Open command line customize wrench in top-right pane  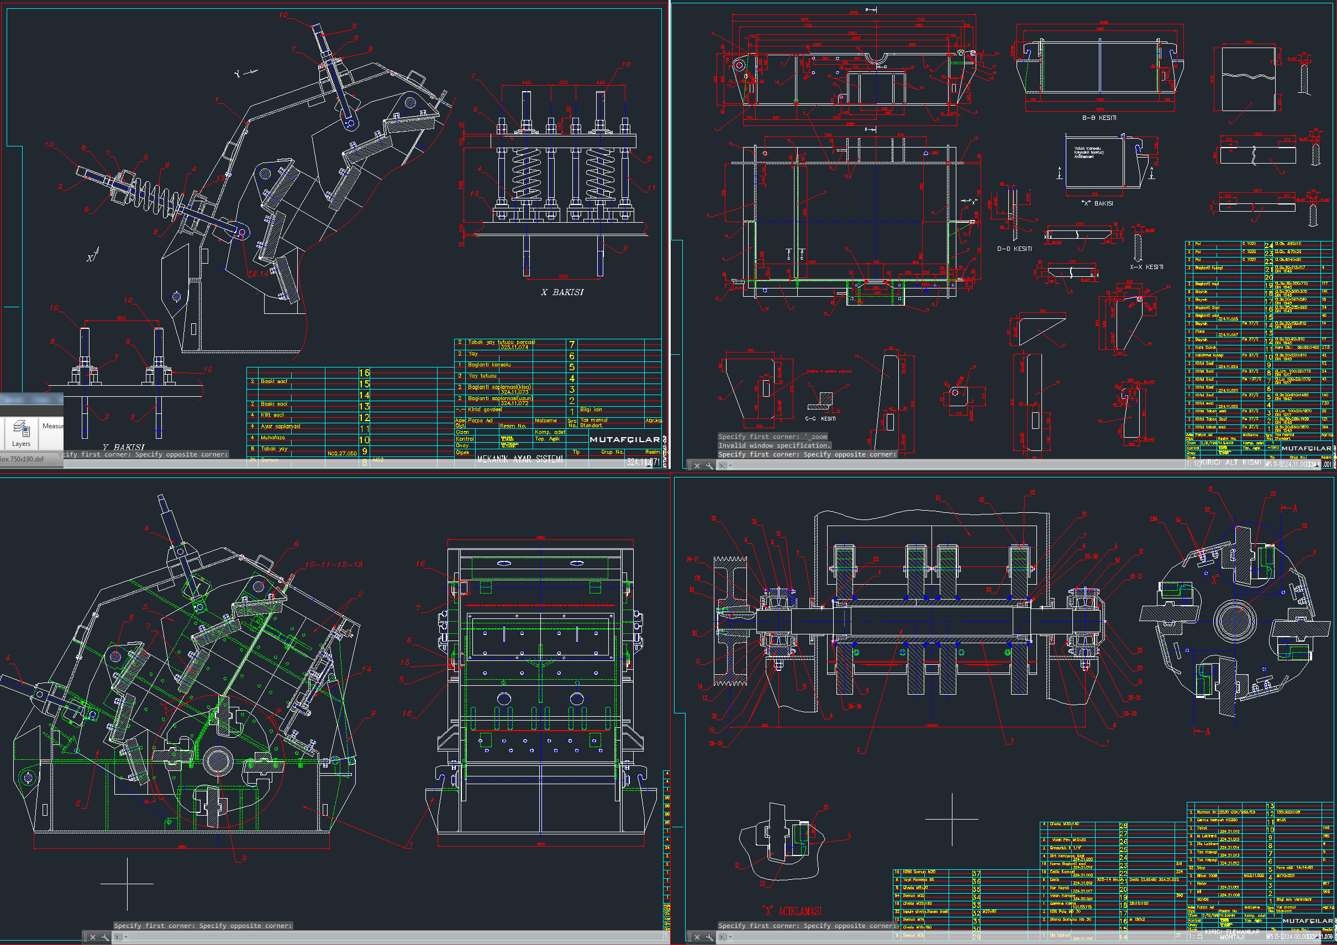tap(709, 465)
